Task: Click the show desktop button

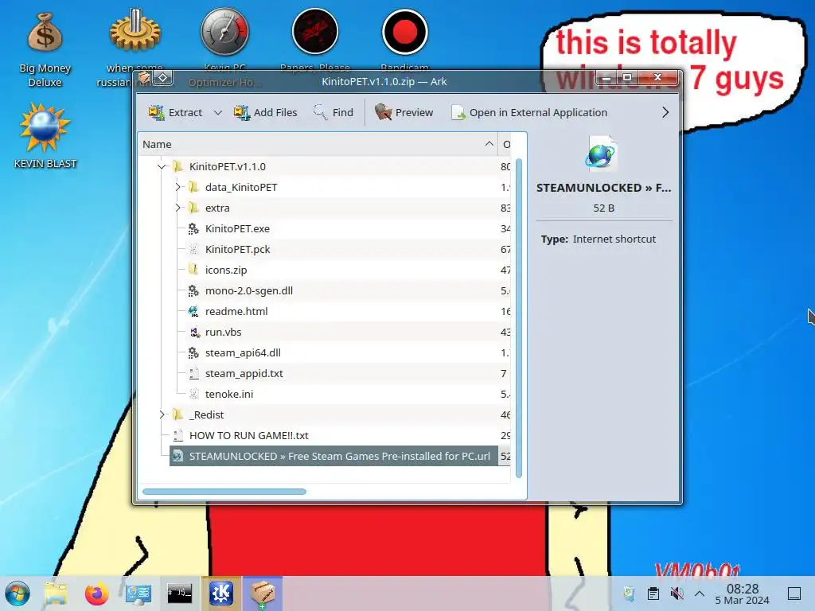Action: tap(794, 593)
